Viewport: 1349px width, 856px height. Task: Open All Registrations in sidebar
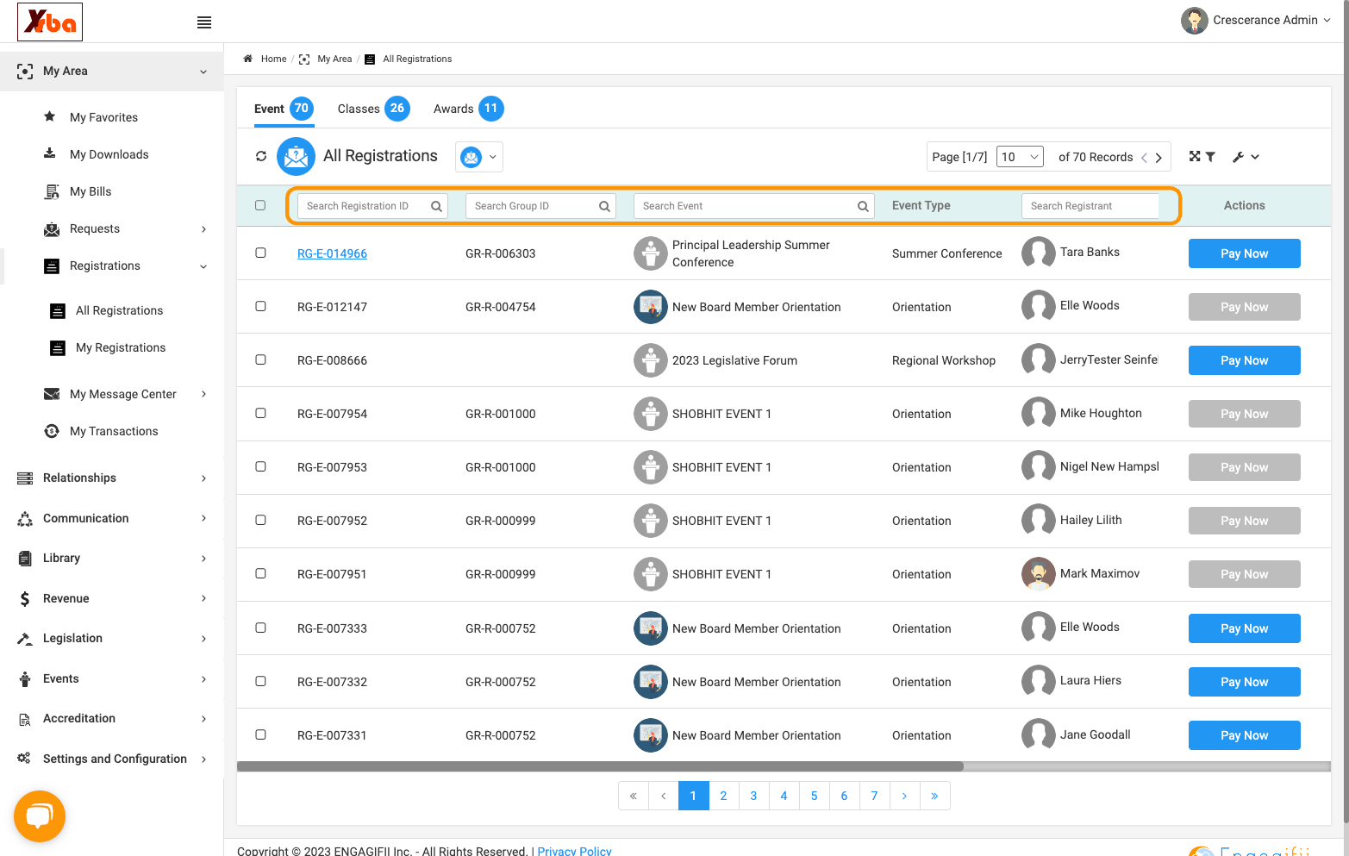119,311
